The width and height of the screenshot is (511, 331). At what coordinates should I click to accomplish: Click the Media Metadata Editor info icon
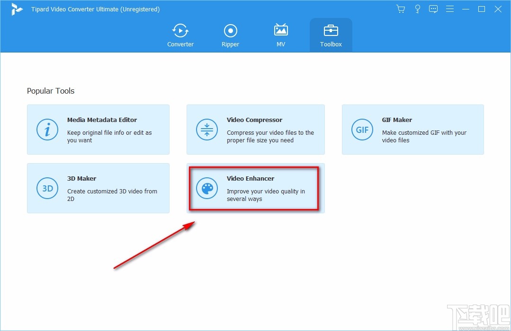pyautogui.click(x=47, y=130)
